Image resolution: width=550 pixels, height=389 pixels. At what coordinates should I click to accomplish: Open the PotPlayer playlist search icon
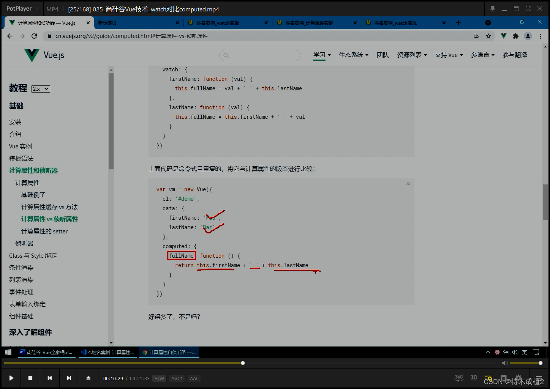tap(489, 378)
